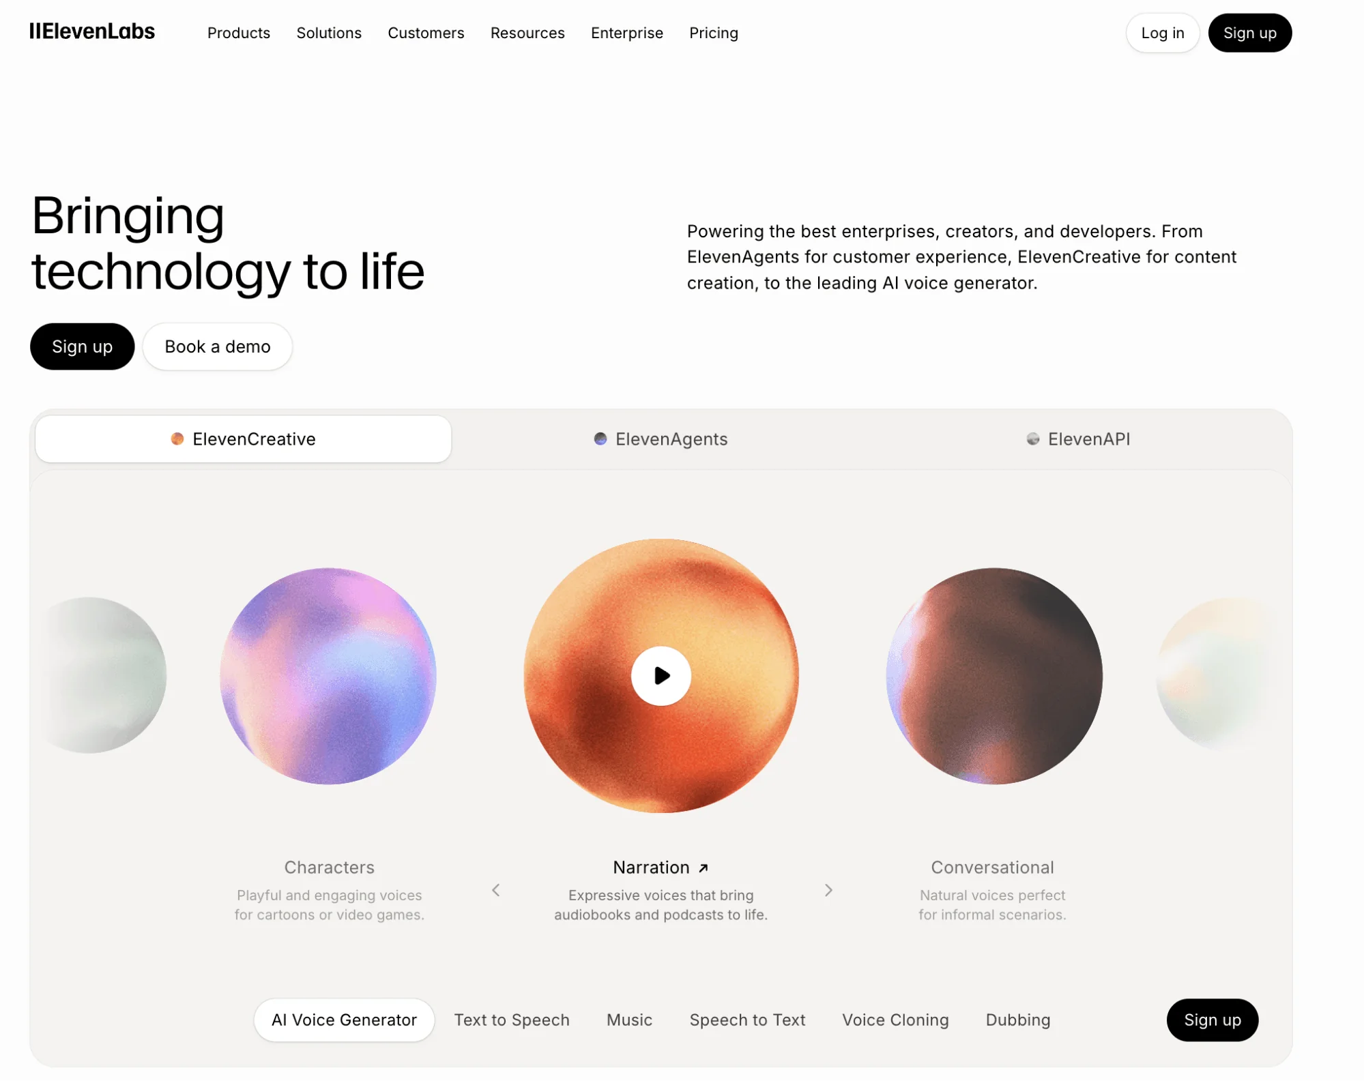Viewport: 1364px width, 1081px height.
Task: Switch to the ElevenCreative tab
Action: [x=244, y=439]
